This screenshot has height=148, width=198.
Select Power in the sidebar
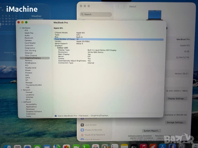(x=28, y=70)
